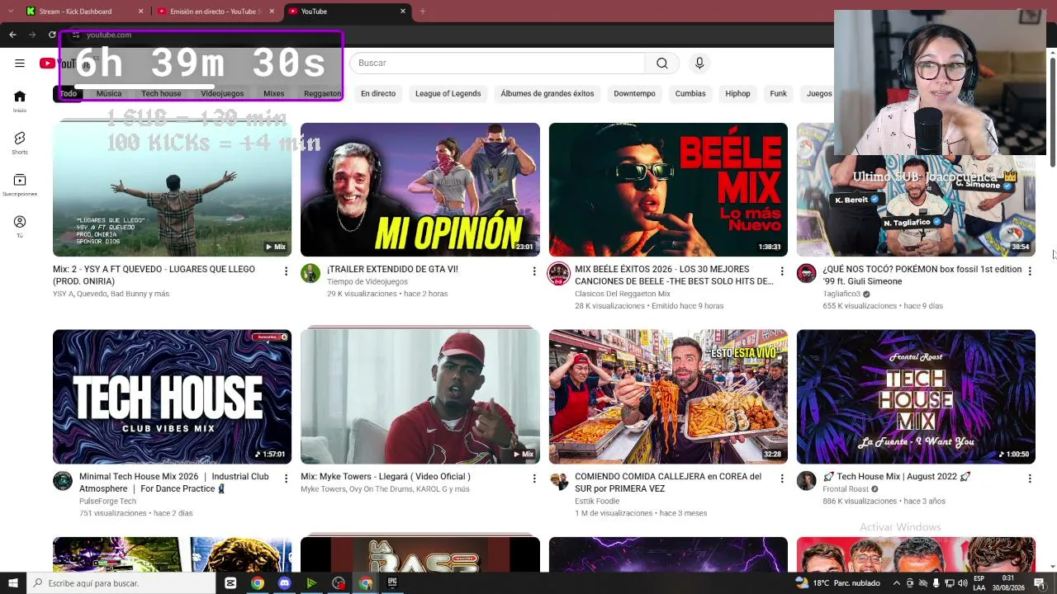1057x594 pixels.
Task: Open options menu for Corea street food video
Action: tap(782, 478)
